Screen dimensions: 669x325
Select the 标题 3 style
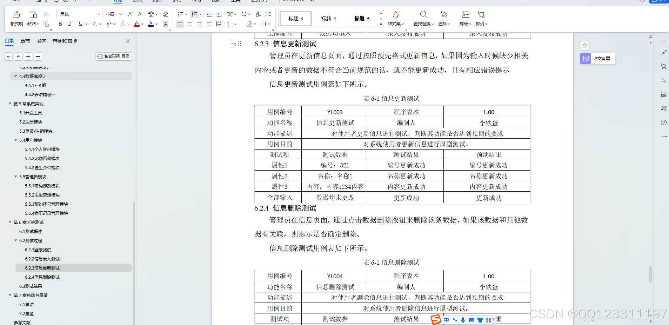click(x=295, y=19)
